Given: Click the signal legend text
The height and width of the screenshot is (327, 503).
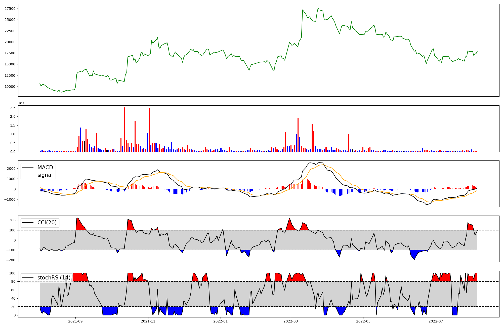Looking at the screenshot, I should [45, 175].
